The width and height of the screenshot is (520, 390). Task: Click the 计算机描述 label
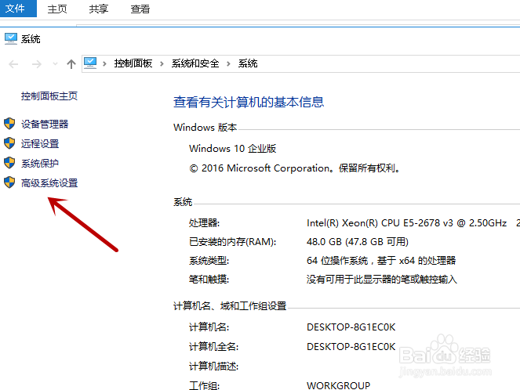(213, 367)
